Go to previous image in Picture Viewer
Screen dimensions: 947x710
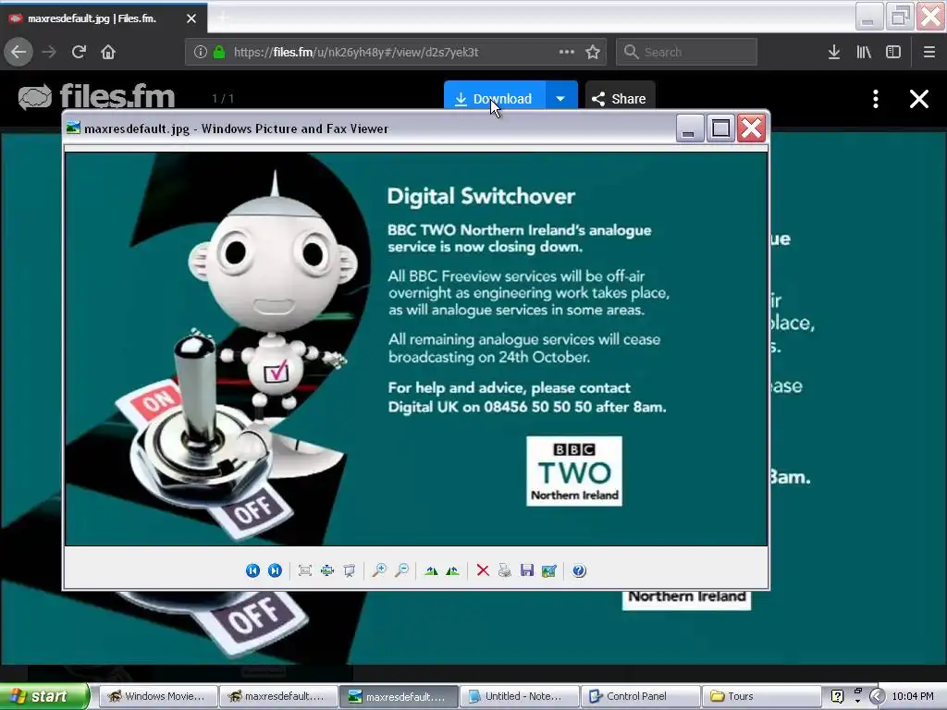253,570
